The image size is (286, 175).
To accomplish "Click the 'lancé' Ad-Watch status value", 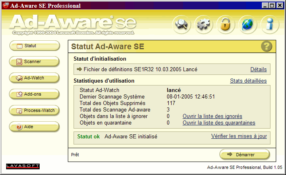I will pos(174,90).
